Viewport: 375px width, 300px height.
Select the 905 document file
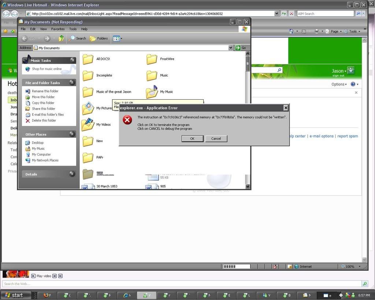pyautogui.click(x=163, y=186)
